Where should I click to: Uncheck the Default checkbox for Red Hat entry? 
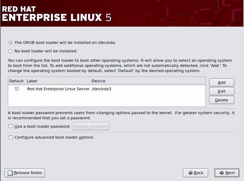[x=17, y=88]
